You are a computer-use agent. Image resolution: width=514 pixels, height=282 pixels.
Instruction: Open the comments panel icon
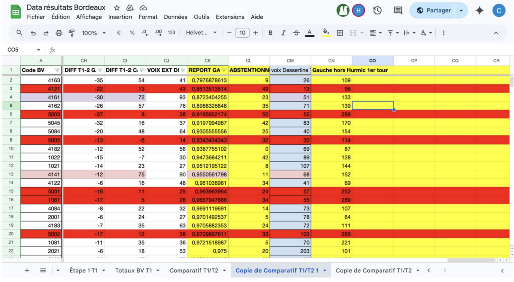coord(398,10)
